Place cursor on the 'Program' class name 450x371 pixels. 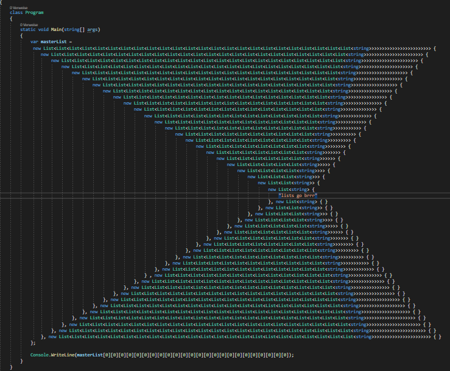(35, 13)
